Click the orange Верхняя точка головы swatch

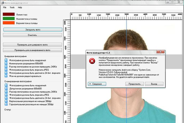coord(9,23)
